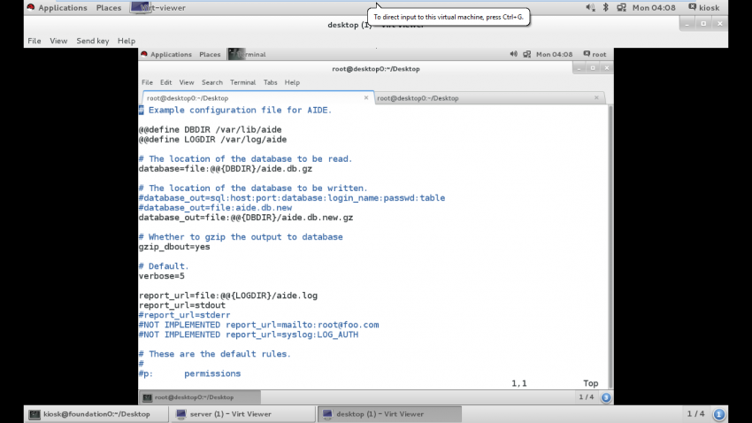Open the Virt Viewer View menu
The image size is (752, 423).
pos(58,41)
